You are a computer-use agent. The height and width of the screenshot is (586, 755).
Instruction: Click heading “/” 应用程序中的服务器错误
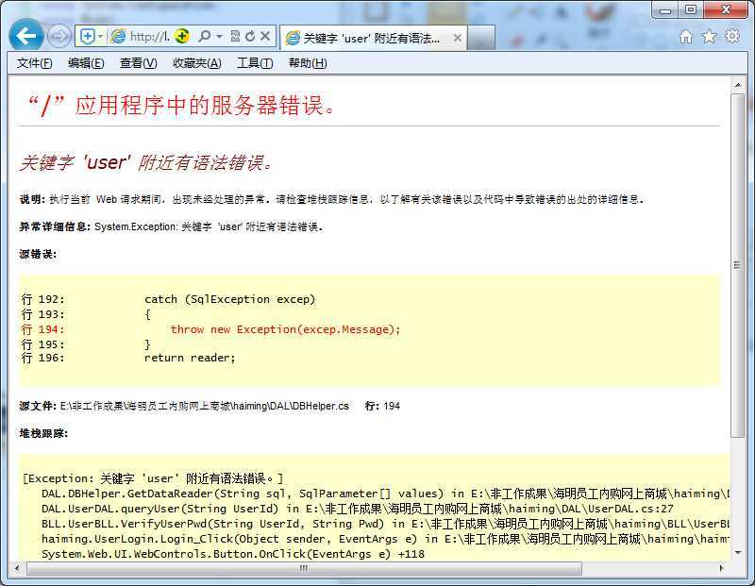pyautogui.click(x=180, y=106)
